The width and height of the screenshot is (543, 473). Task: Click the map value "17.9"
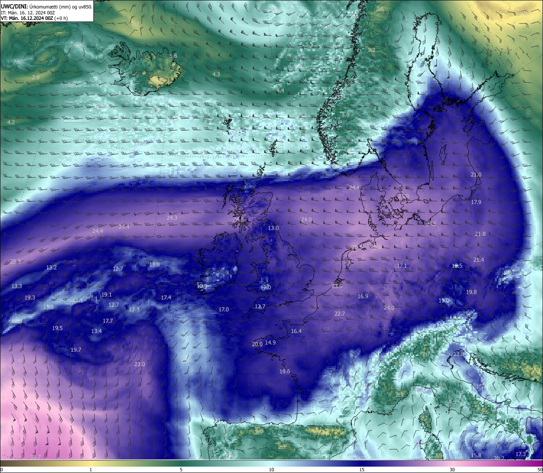476,202
